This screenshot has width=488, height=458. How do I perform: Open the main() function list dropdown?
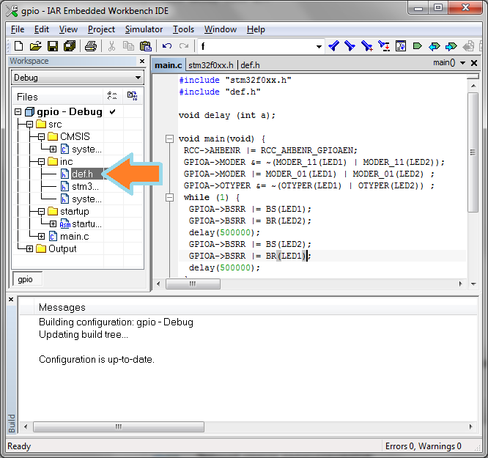[x=463, y=63]
